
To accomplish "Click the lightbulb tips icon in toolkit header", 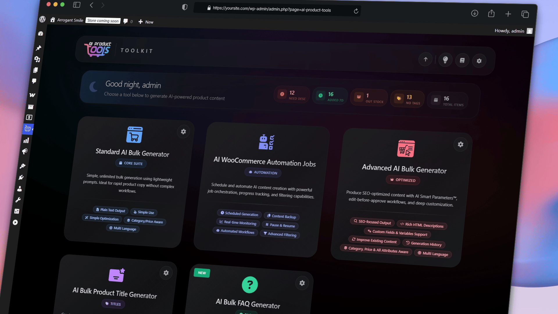I will click(445, 60).
